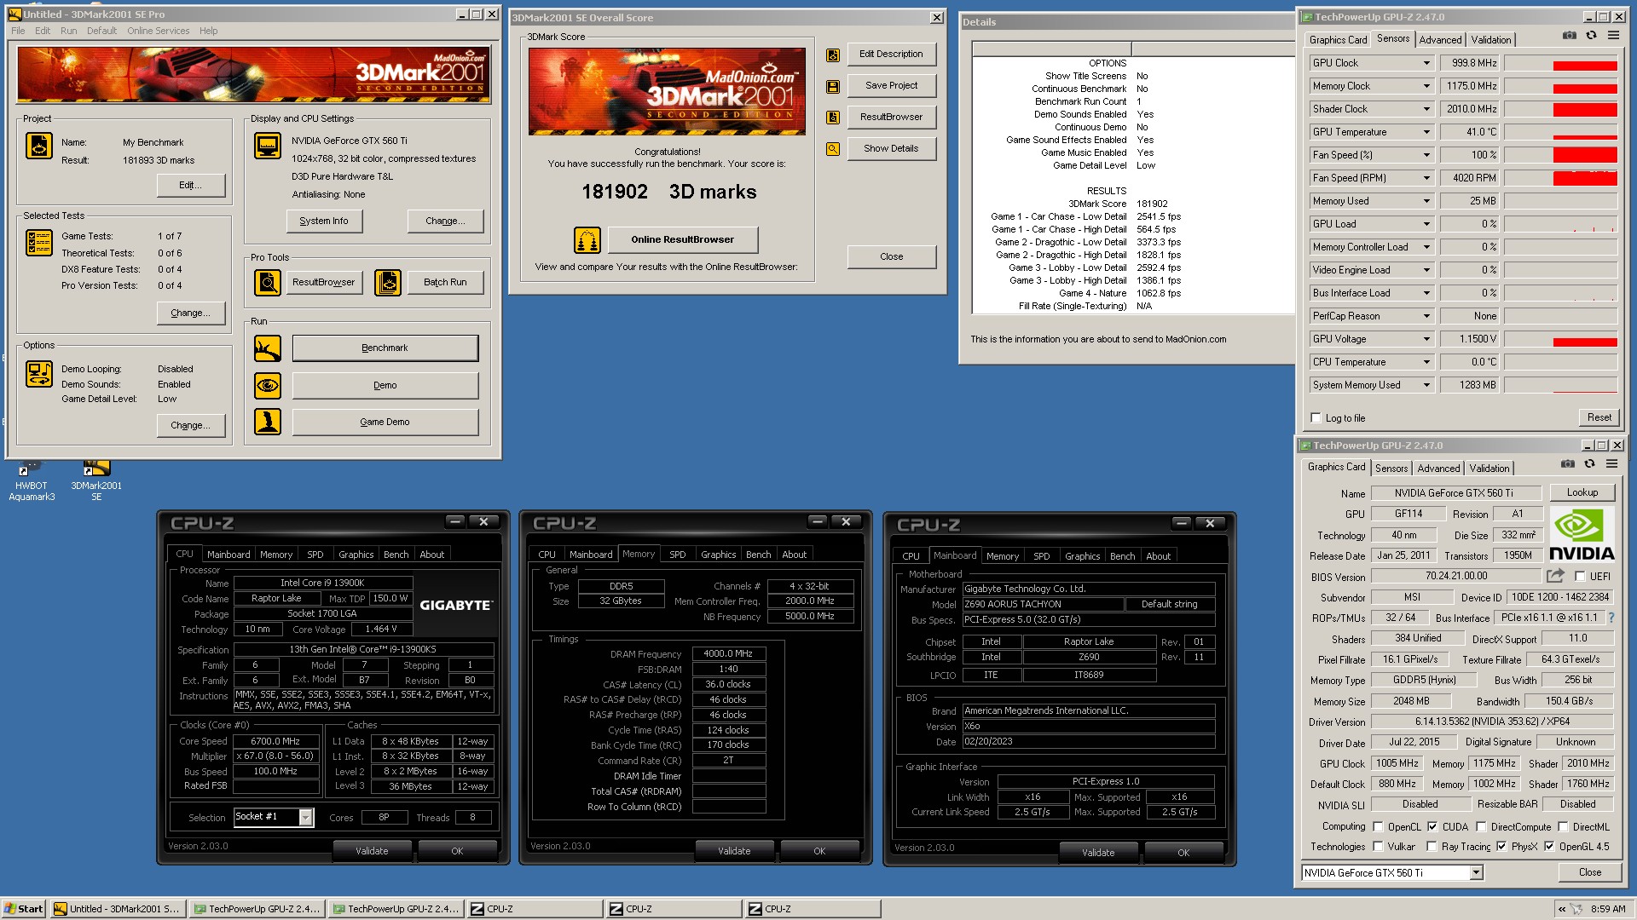Viewport: 1637px width, 920px height.
Task: Click the Project name icon in 3DMark2001
Action: point(39,146)
